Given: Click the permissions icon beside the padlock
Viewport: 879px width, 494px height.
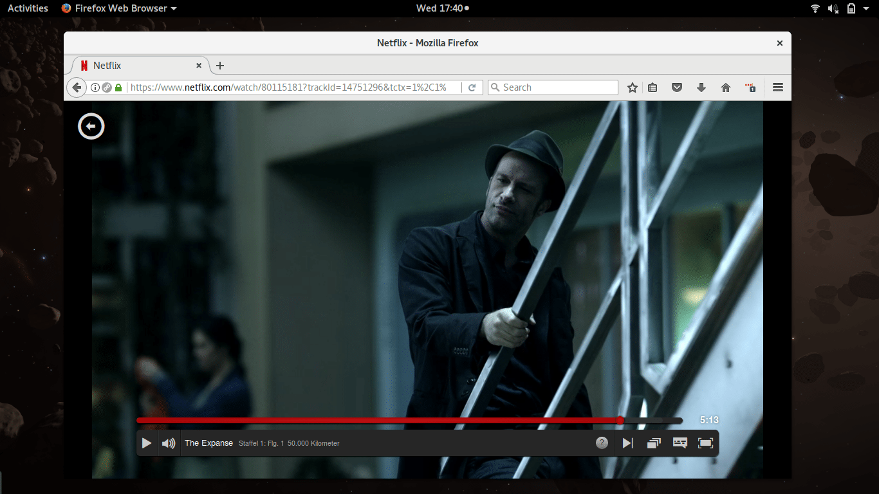Looking at the screenshot, I should click(106, 87).
